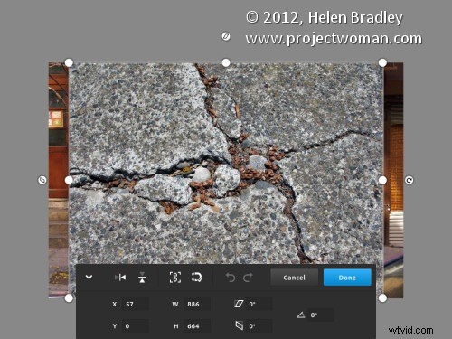Select the horizontal skew angle field
Viewport: 452px width, 339px height.
click(x=259, y=304)
